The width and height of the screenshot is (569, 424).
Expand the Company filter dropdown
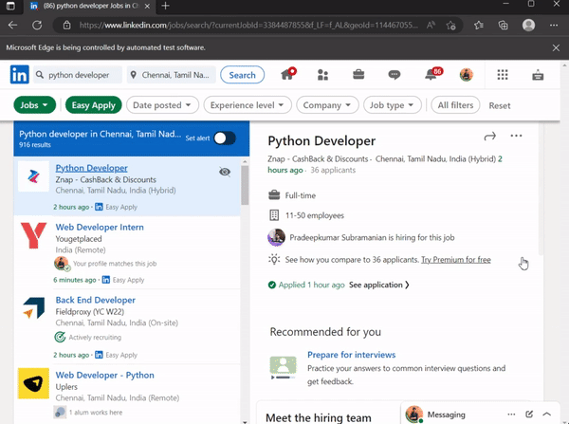click(327, 105)
